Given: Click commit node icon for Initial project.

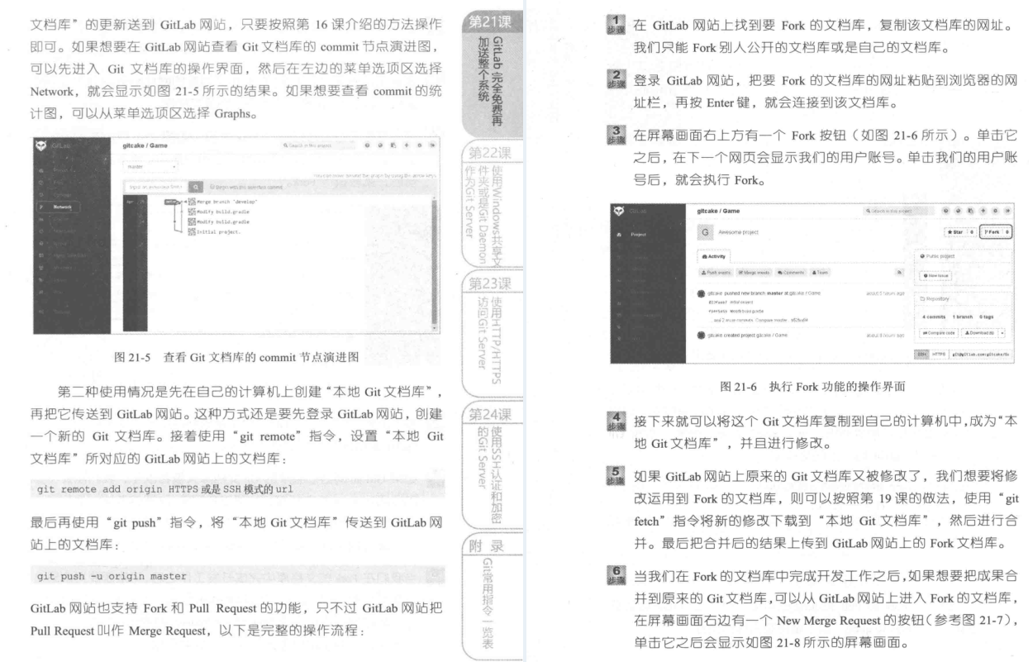Looking at the screenshot, I should click(x=192, y=232).
